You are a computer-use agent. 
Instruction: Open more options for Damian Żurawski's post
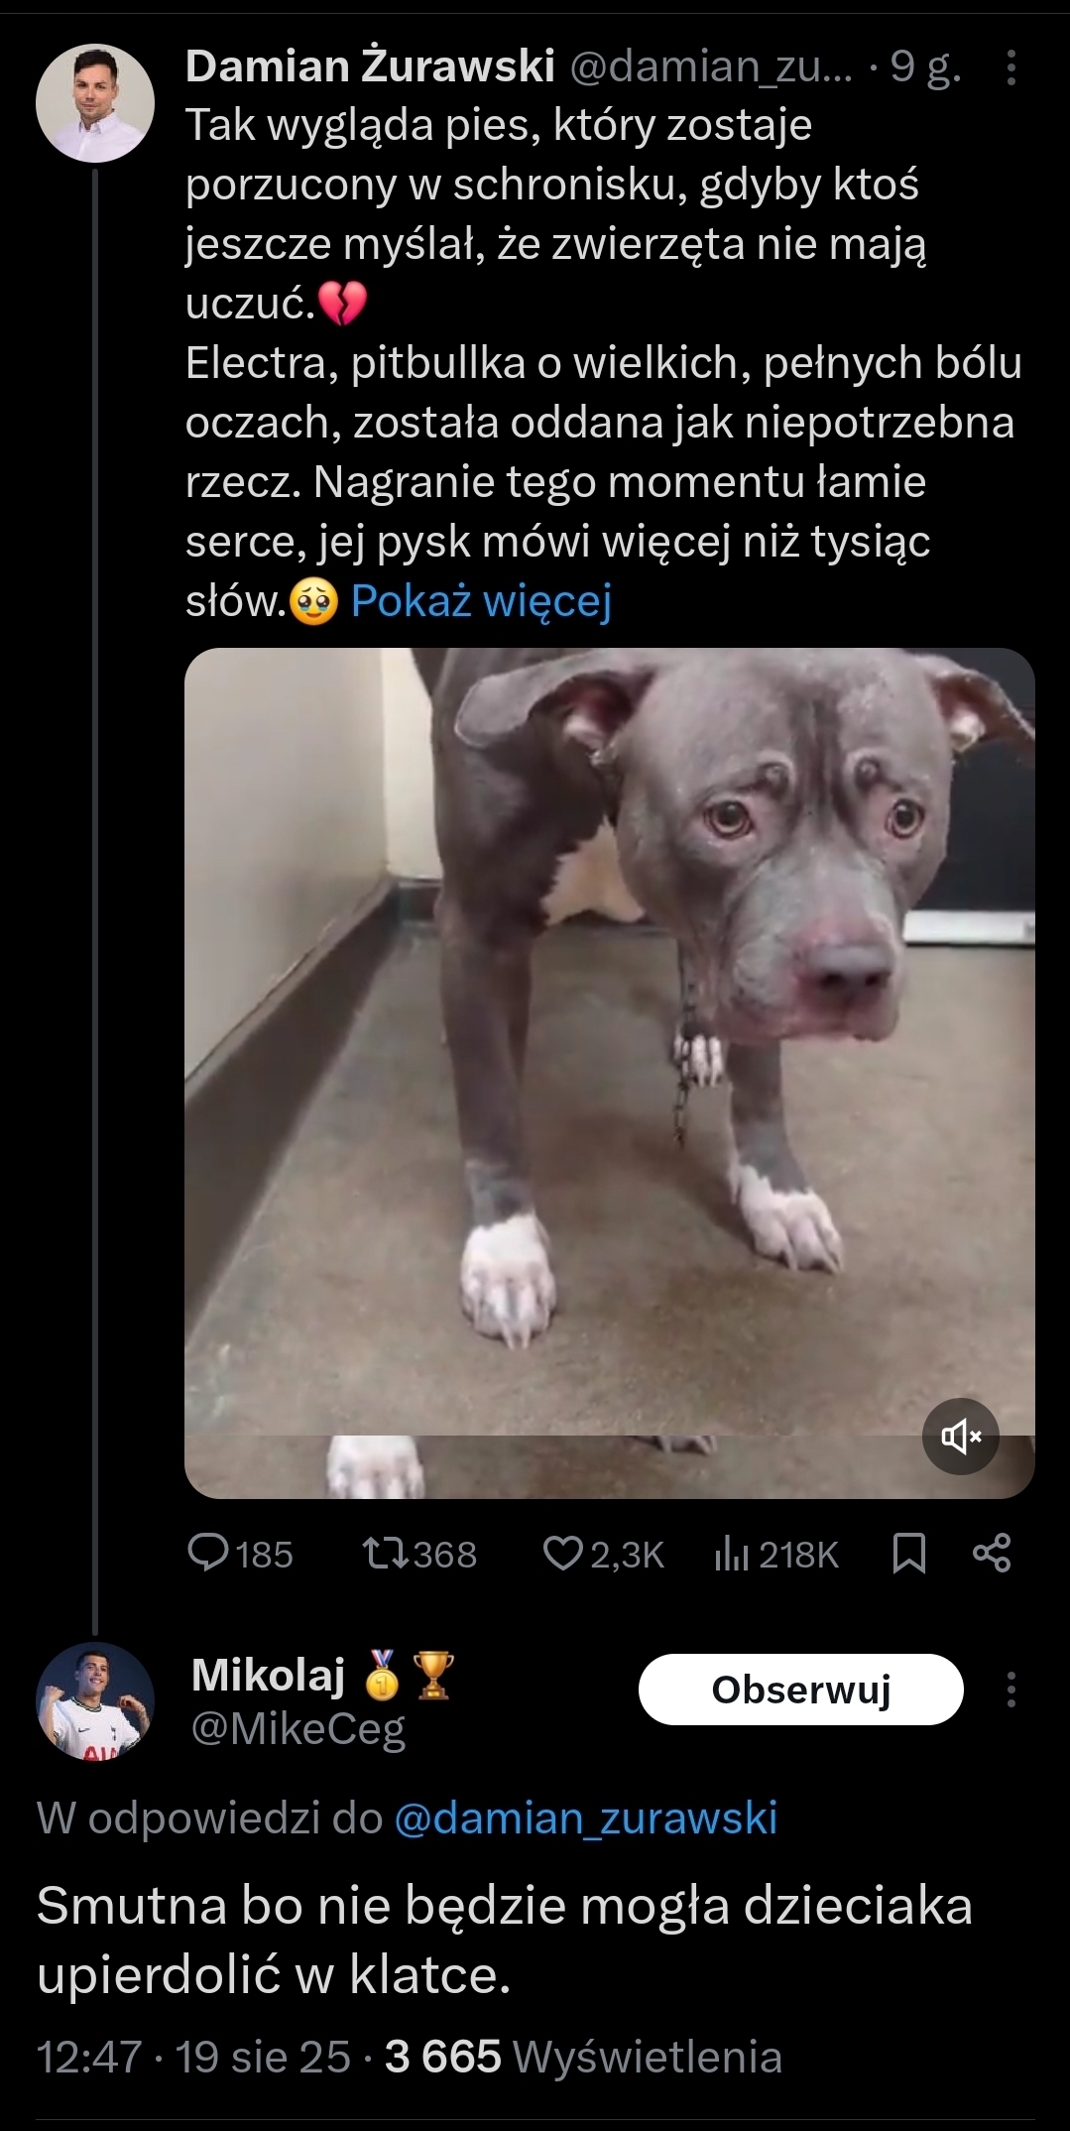coord(1011,67)
